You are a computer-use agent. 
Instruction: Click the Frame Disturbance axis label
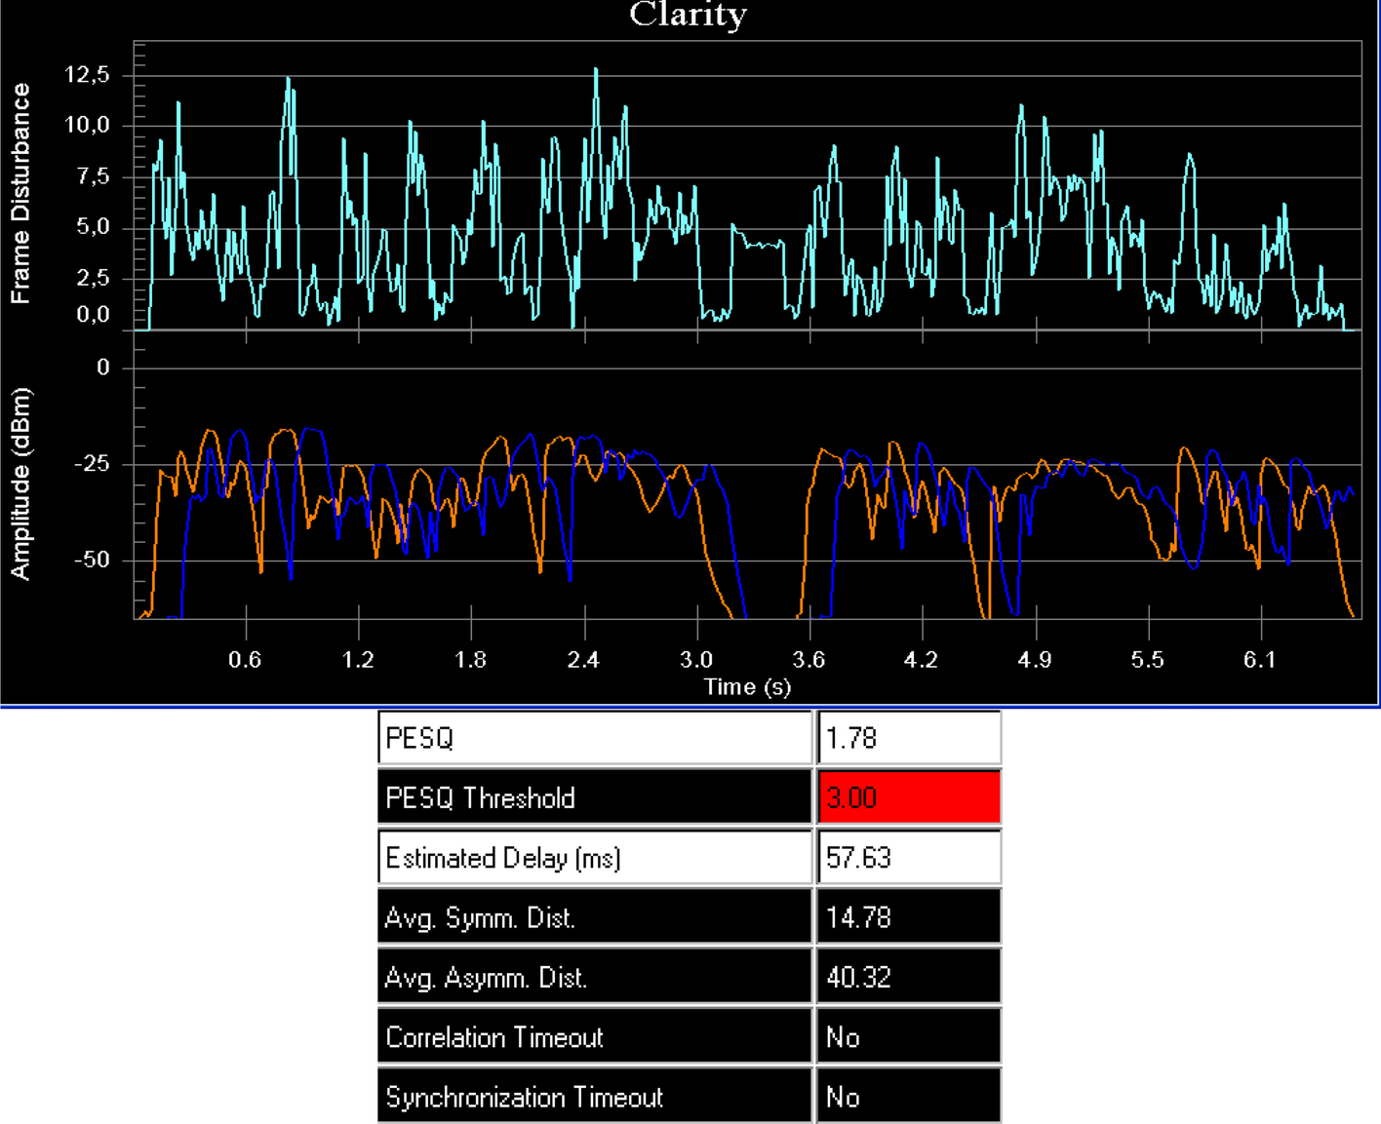point(20,193)
